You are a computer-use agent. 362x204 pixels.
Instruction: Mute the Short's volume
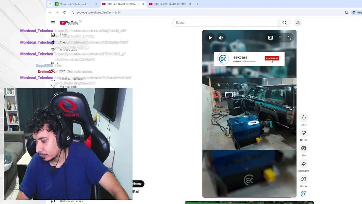point(221,38)
